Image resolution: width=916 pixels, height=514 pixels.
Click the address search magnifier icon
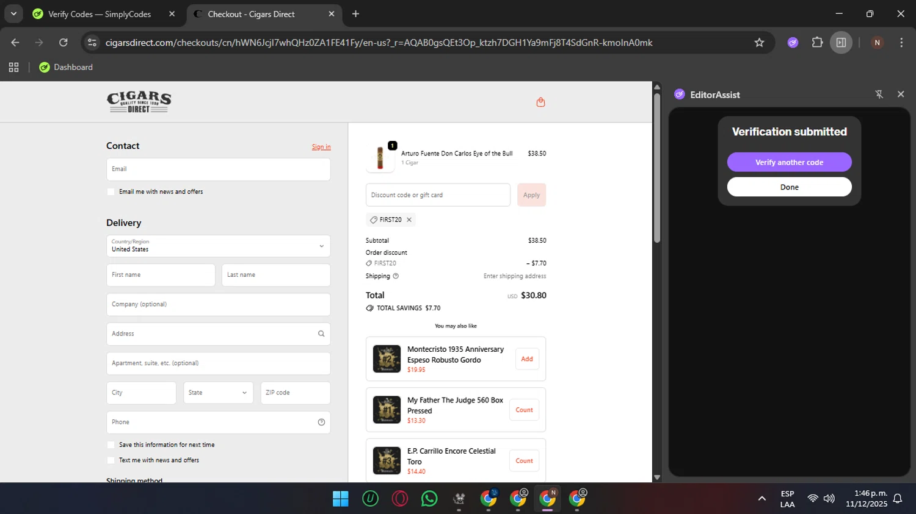pos(321,334)
